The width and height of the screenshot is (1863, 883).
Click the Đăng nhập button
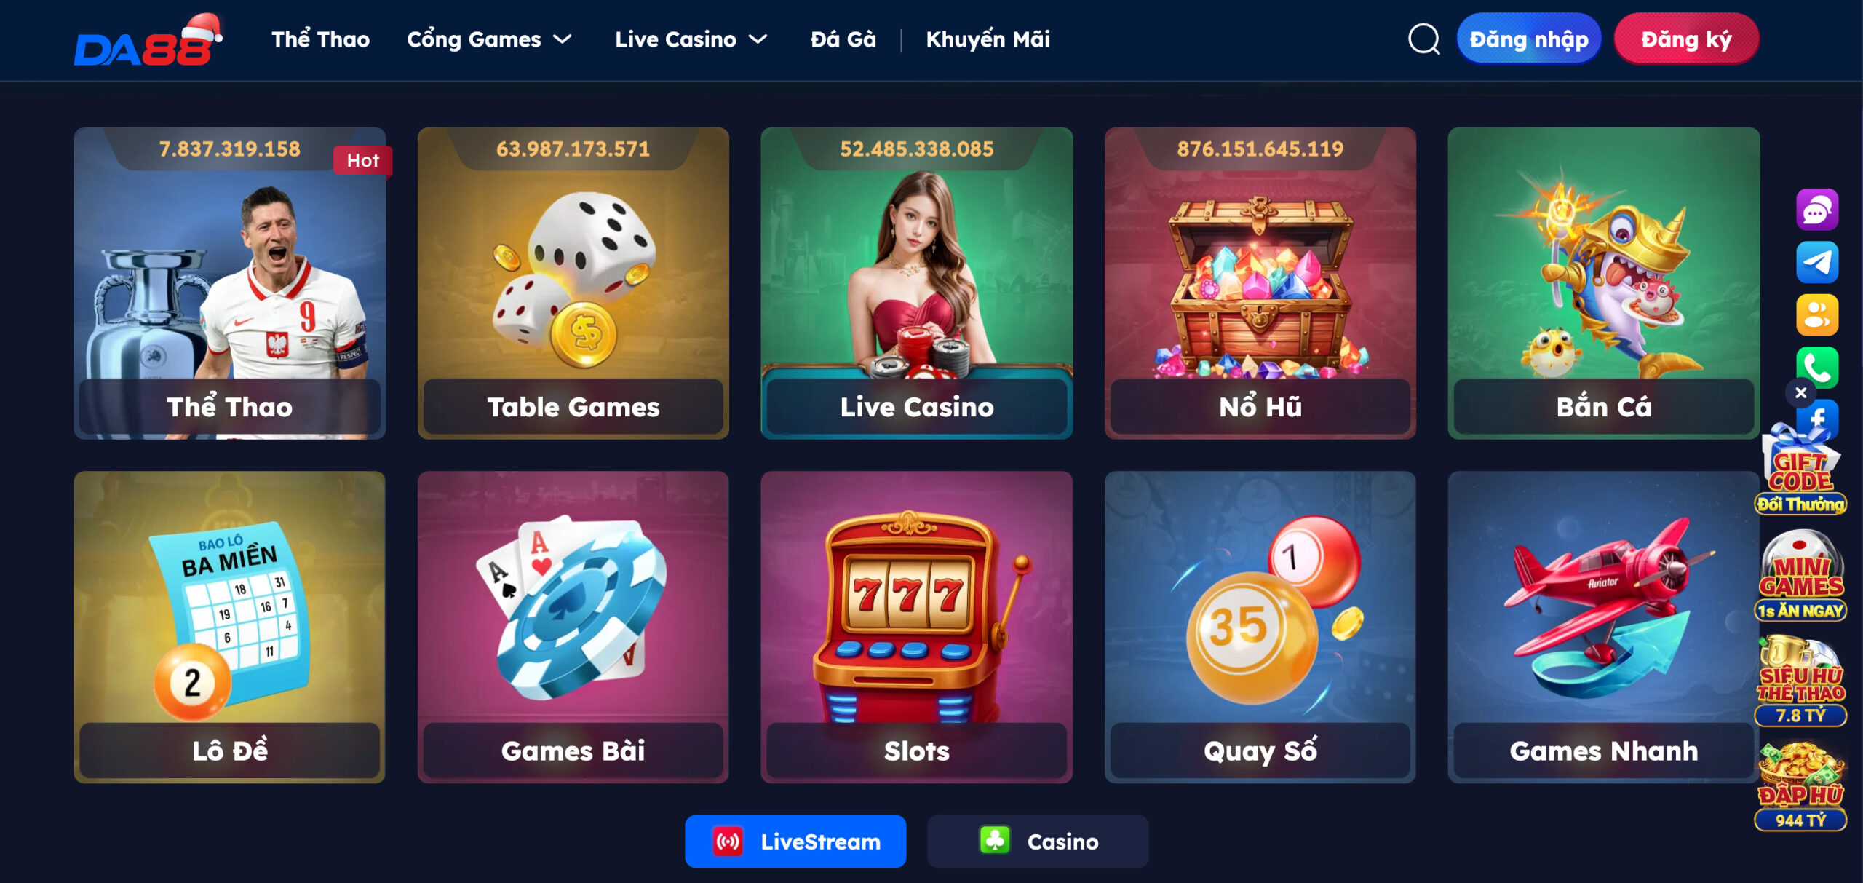tap(1528, 39)
